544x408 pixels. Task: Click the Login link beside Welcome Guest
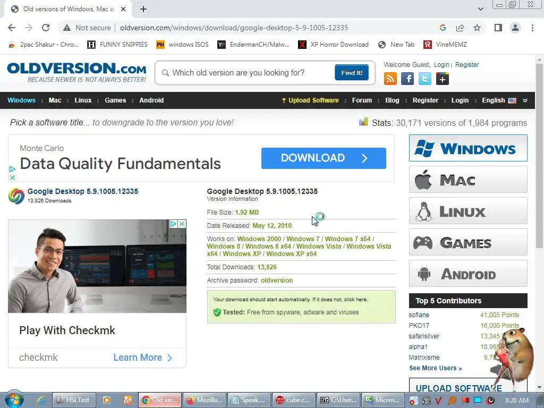(441, 64)
